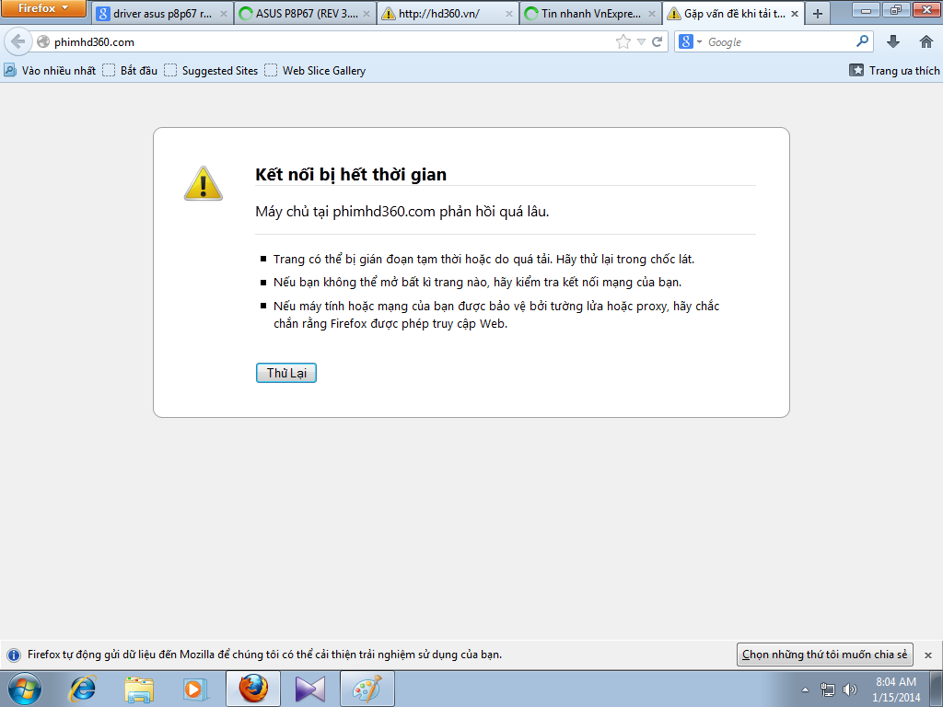Open the 'Vào nhiều nhất' bookmark
Screen dimensions: 943x707
[x=50, y=70]
